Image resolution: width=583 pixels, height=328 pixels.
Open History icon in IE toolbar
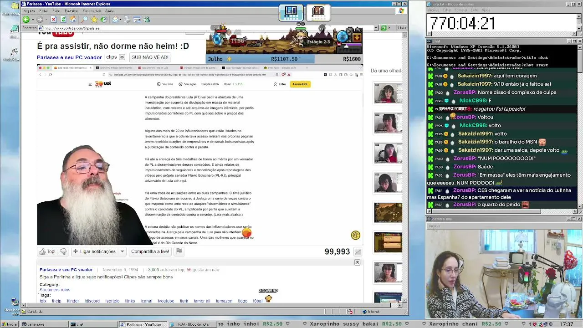pyautogui.click(x=104, y=20)
